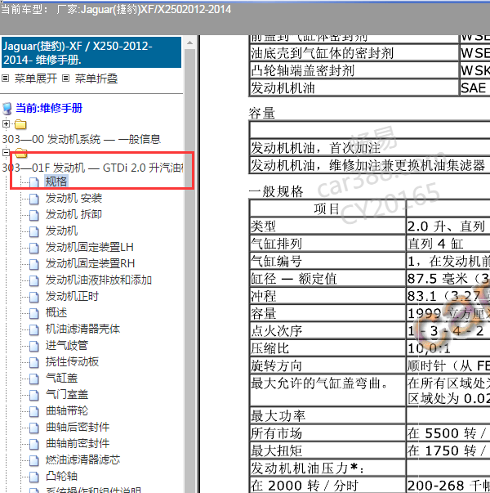
Task: Click the 菜单展开 link
Action: [x=35, y=78]
